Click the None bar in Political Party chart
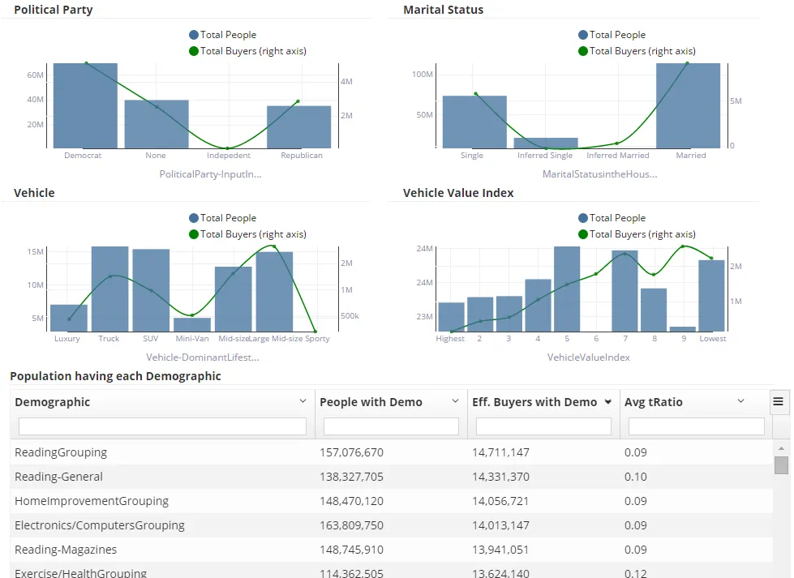 [x=157, y=124]
